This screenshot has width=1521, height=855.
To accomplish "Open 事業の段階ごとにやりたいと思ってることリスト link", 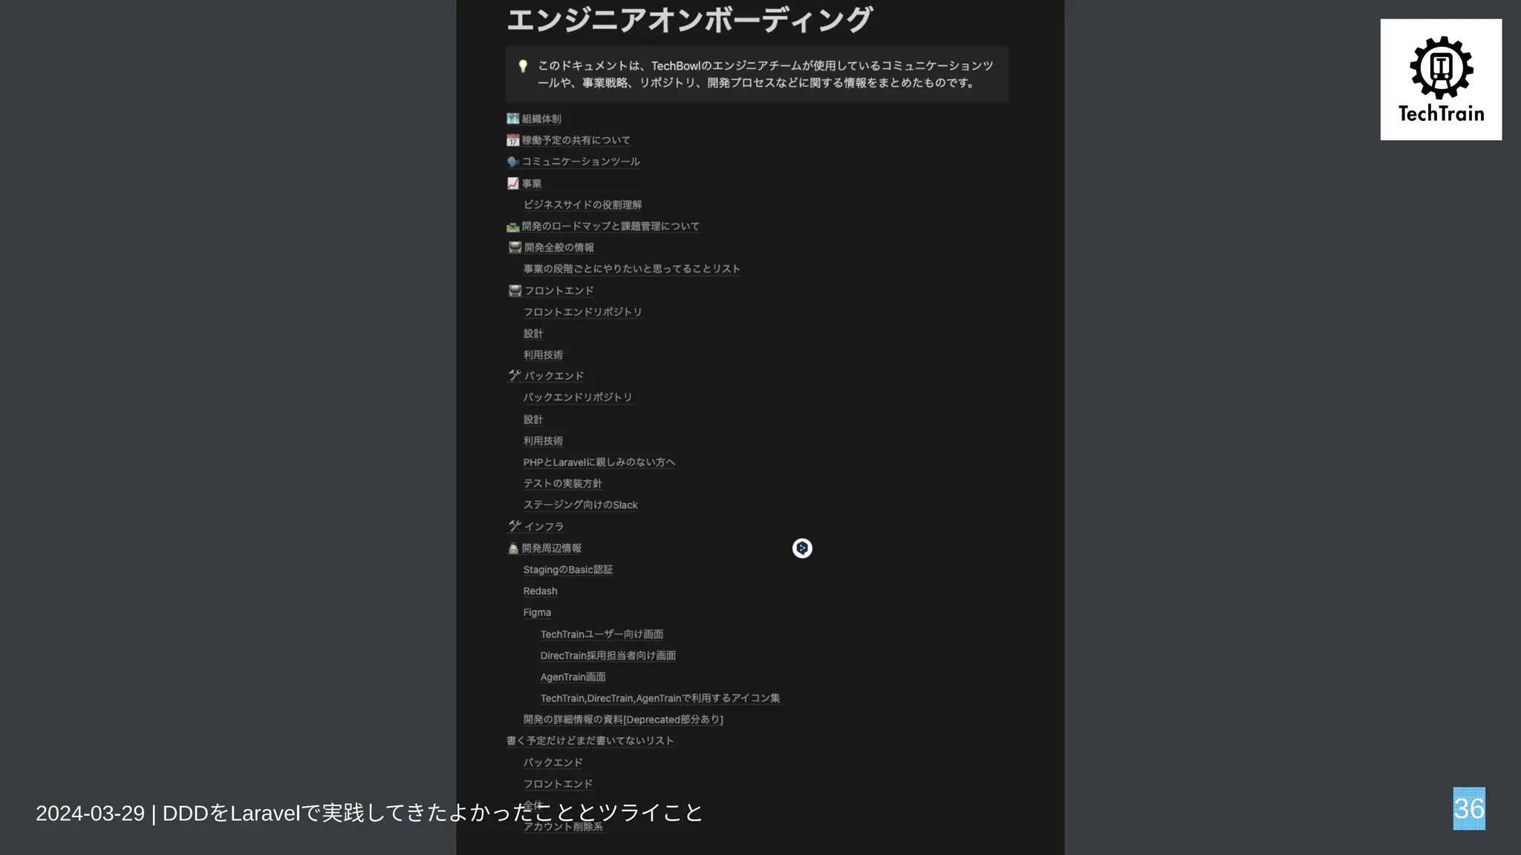I will tap(631, 269).
